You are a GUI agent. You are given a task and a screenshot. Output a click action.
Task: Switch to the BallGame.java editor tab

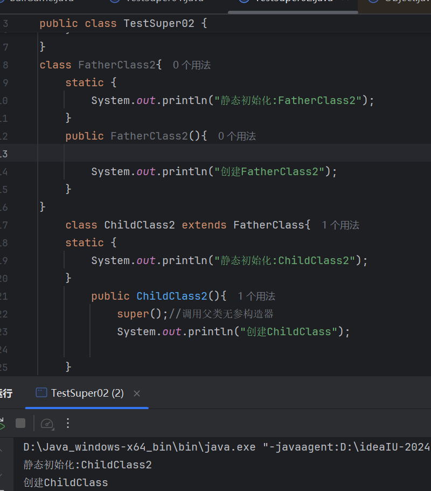[x=43, y=2]
